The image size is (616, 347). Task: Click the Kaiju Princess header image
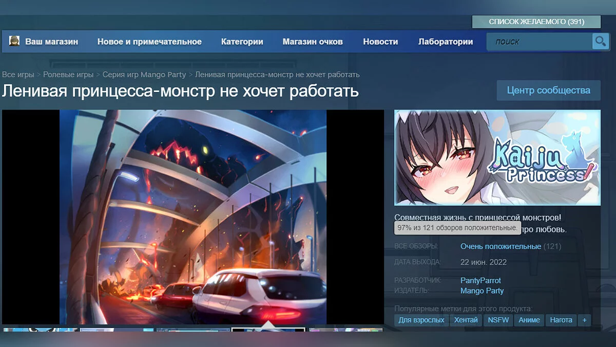[497, 158]
